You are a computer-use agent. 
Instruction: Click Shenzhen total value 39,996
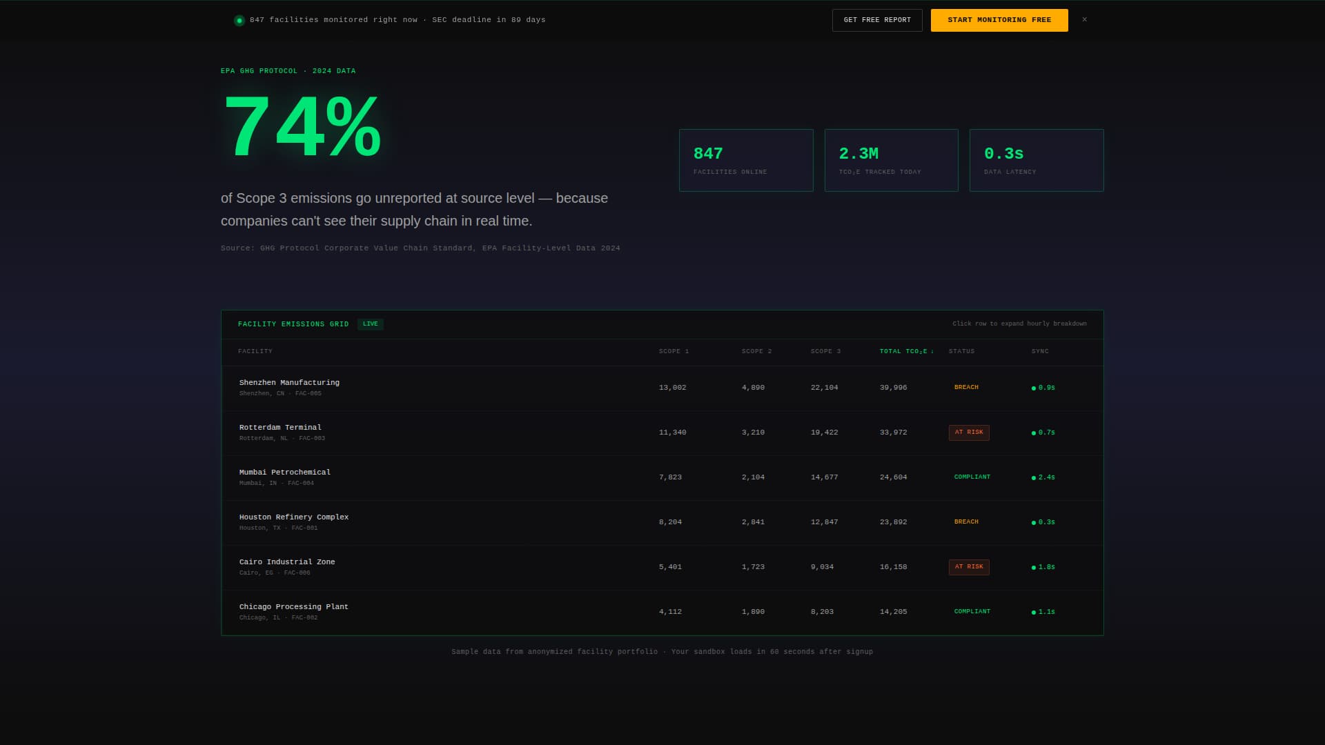click(x=893, y=388)
